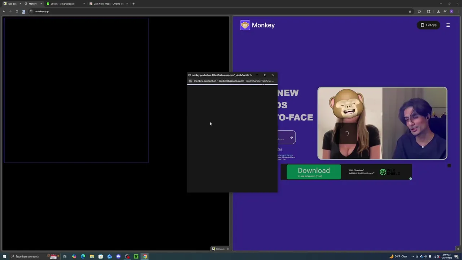
Task: Close the ledr.com bottom tab
Action: click(x=227, y=249)
